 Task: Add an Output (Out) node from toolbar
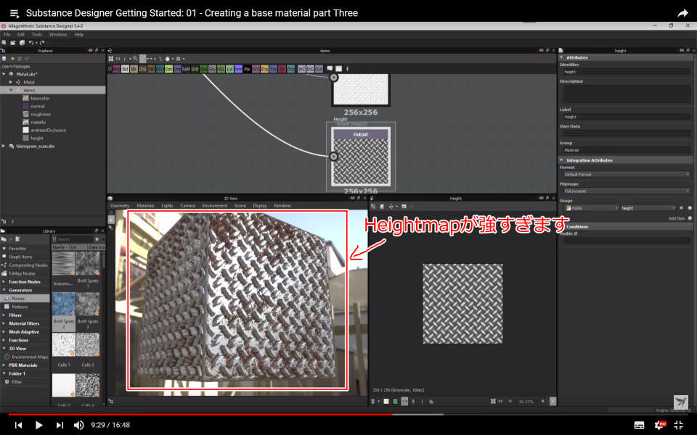click(319, 69)
